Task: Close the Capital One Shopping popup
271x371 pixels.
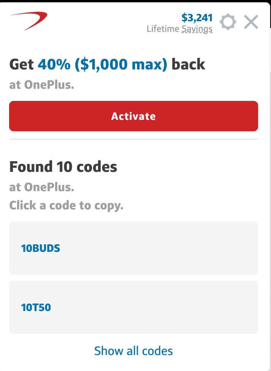Action: 251,22
